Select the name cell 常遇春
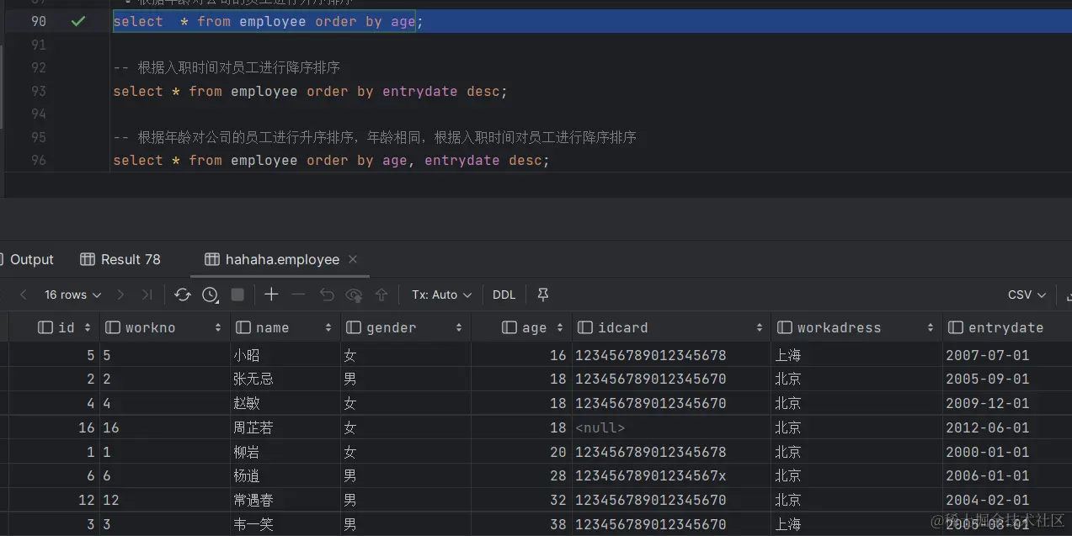 pos(284,500)
